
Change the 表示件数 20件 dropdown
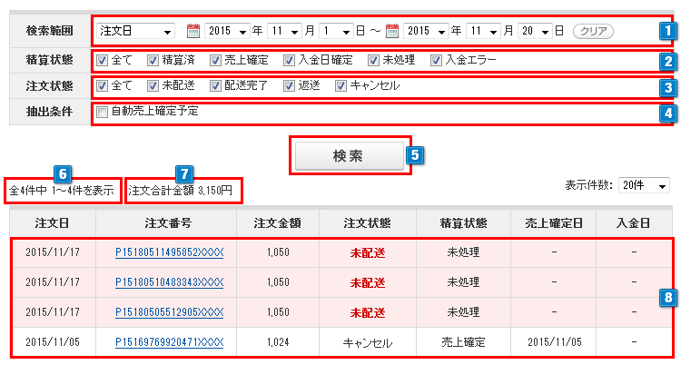tap(644, 185)
